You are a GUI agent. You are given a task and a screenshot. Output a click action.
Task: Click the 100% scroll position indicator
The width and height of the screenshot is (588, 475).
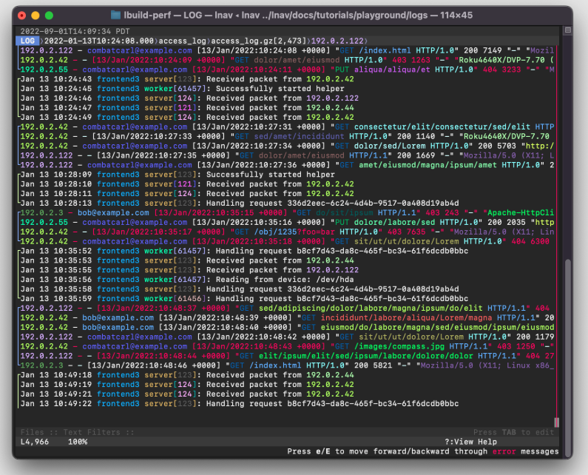pos(78,442)
